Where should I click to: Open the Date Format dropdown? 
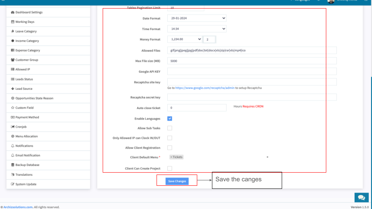pyautogui.click(x=197, y=18)
